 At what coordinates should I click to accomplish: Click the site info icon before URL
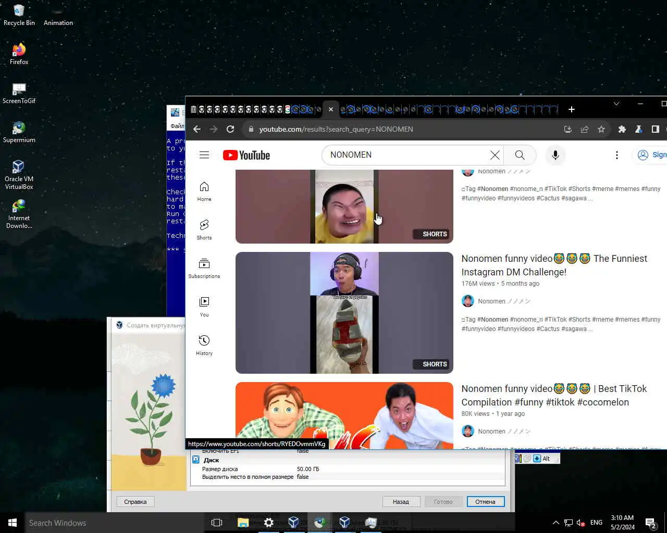point(251,129)
